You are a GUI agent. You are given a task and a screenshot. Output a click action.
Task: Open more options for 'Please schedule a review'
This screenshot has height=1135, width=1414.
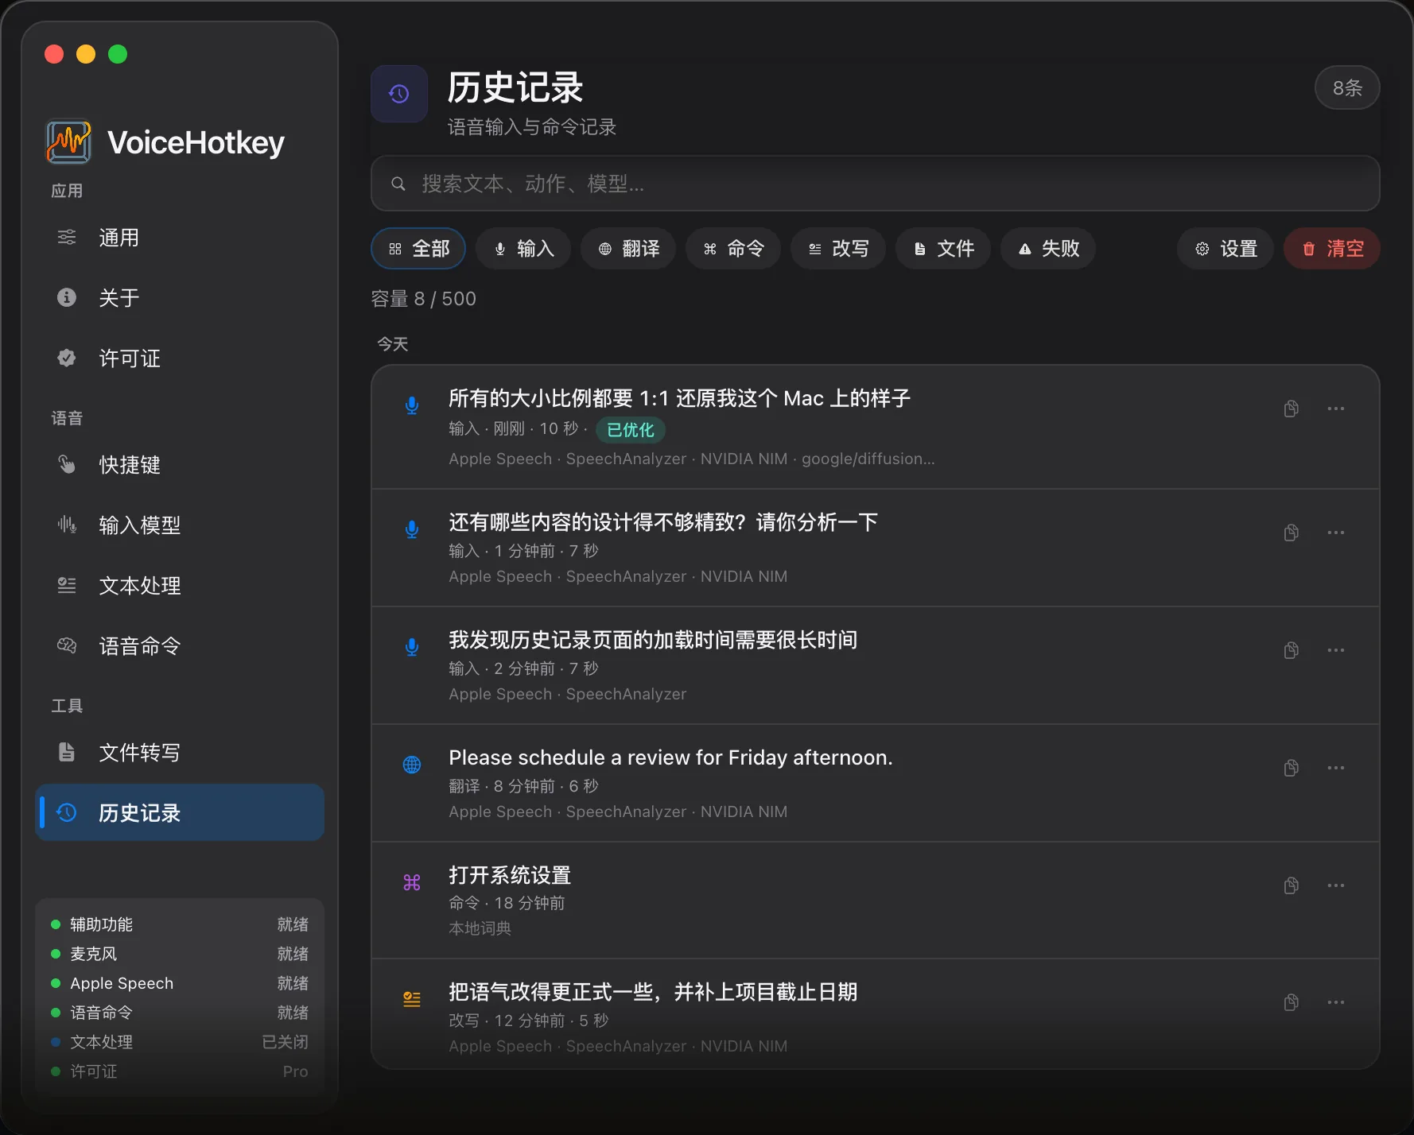pyautogui.click(x=1336, y=768)
